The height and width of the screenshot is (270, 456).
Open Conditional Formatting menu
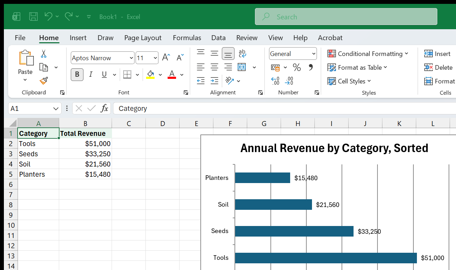tap(368, 54)
